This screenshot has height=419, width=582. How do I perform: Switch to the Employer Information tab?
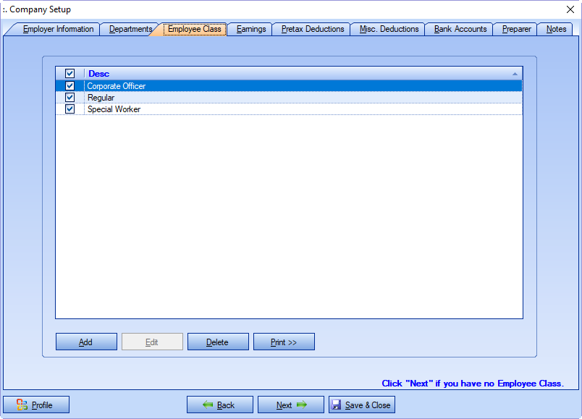[58, 30]
